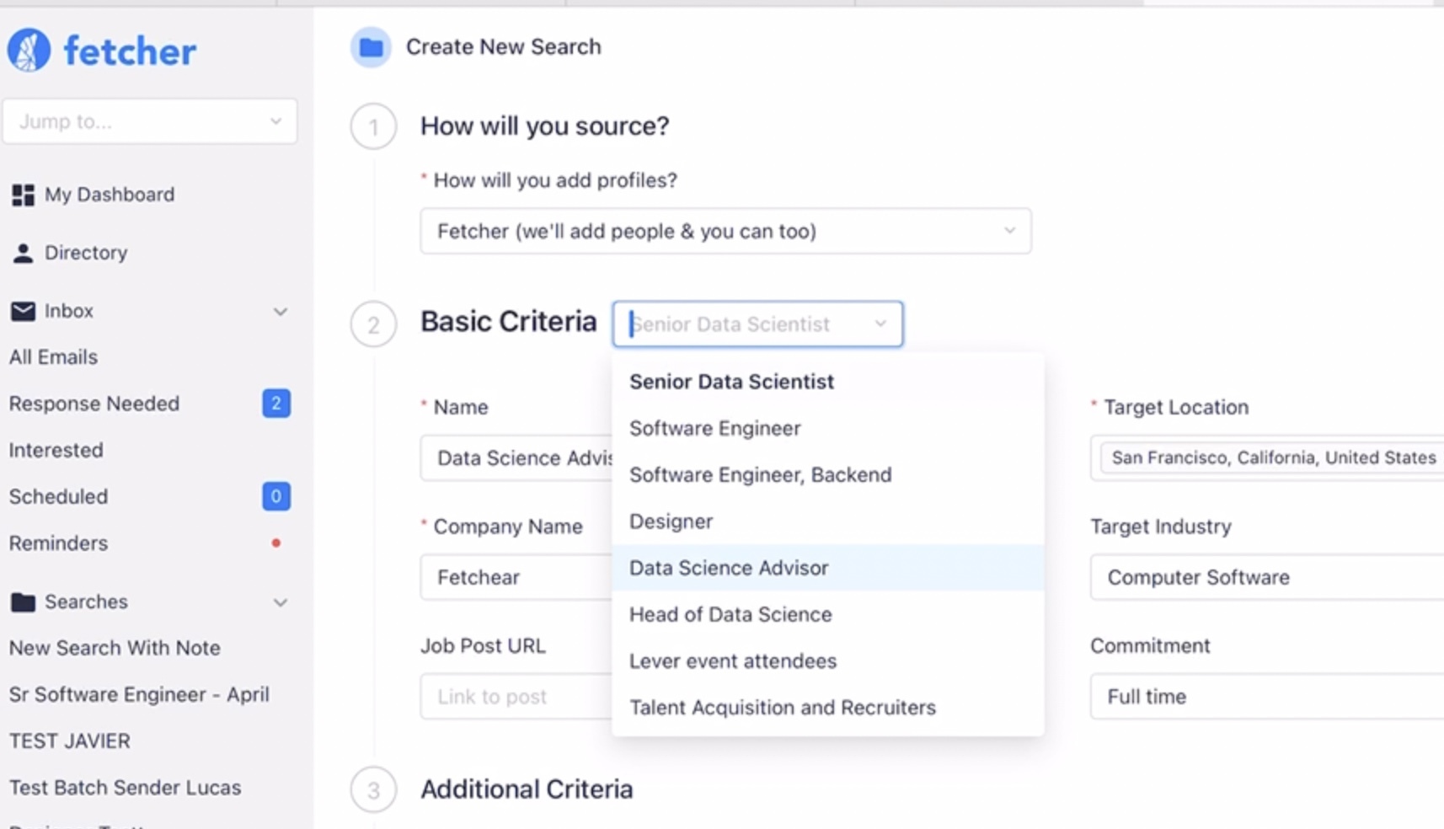Click the Inbox envelope icon
Viewport: 1444px width, 829px height.
click(x=23, y=311)
